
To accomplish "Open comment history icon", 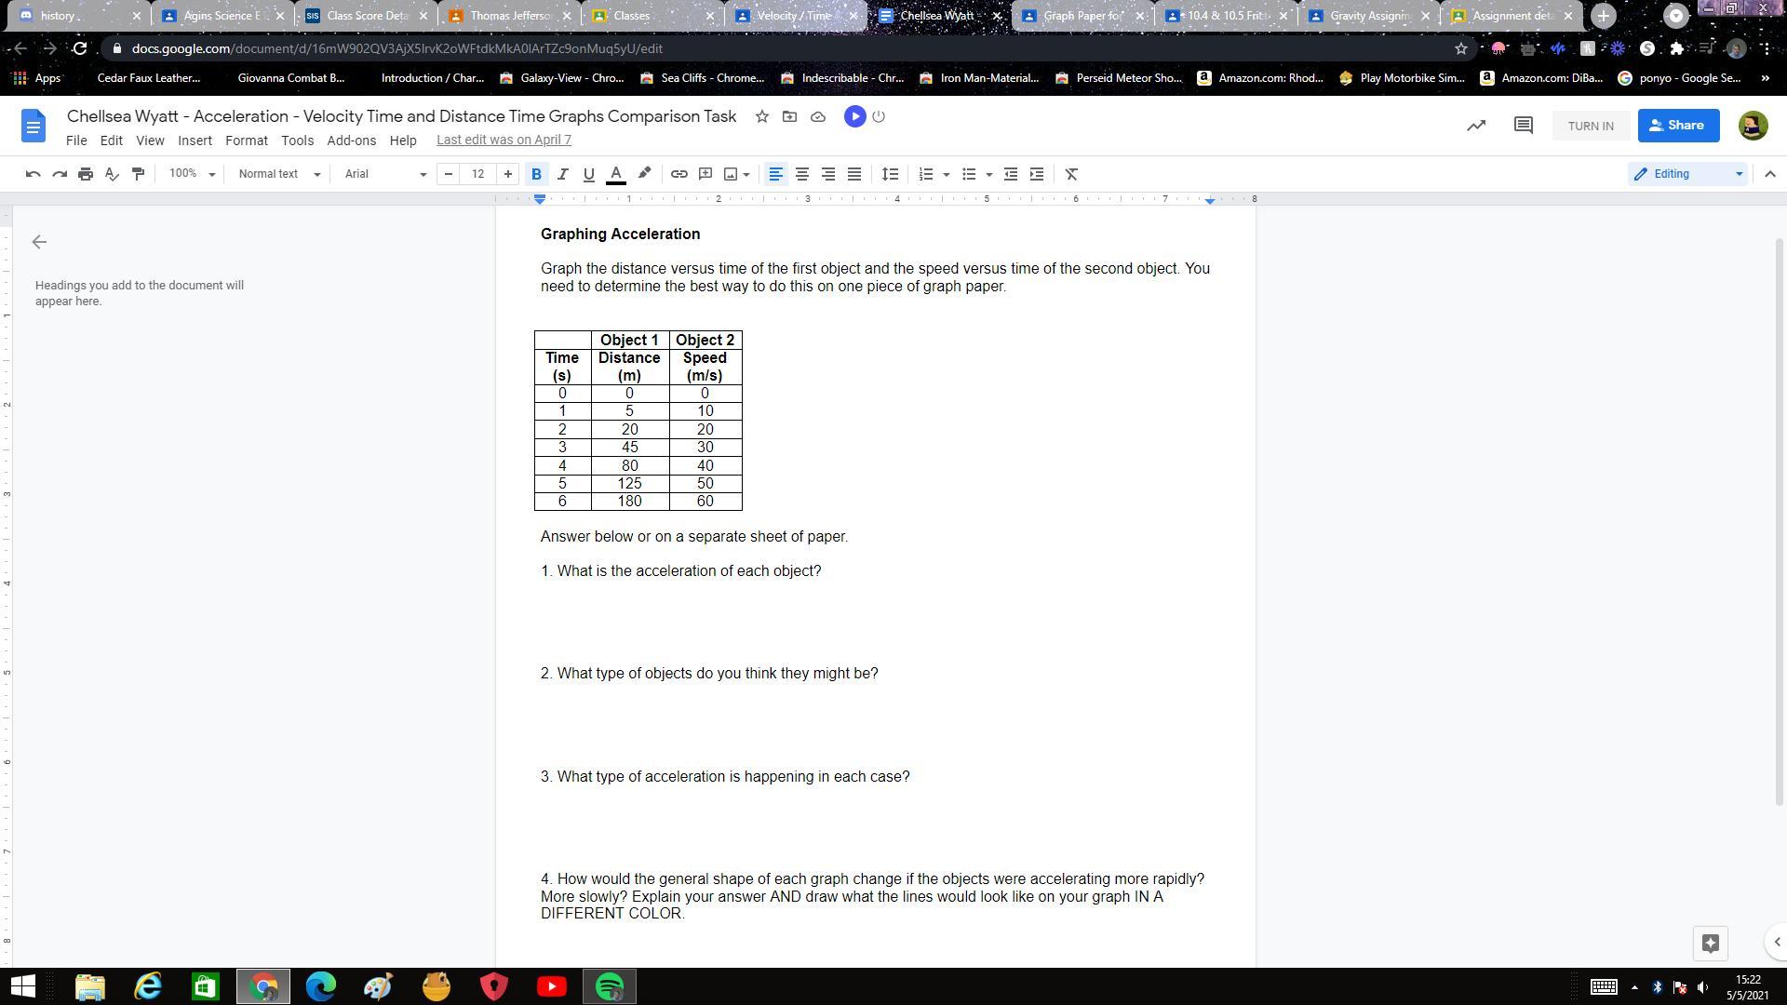I will coord(1523,126).
